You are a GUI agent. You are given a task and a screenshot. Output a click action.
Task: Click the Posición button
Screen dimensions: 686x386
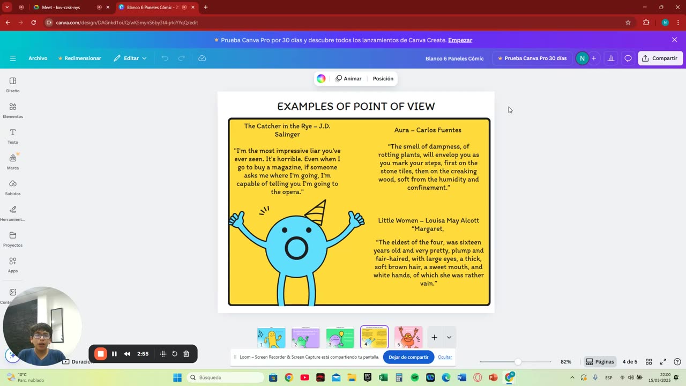pyautogui.click(x=383, y=79)
